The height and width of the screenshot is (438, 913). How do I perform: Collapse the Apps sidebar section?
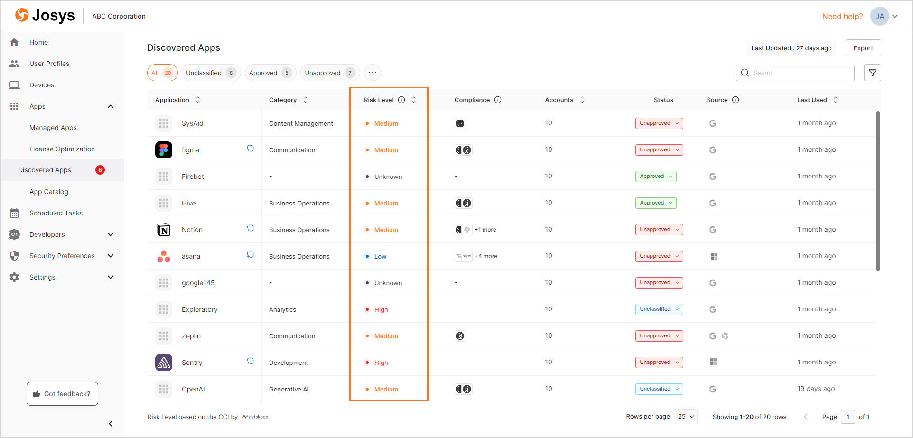pyautogui.click(x=111, y=106)
